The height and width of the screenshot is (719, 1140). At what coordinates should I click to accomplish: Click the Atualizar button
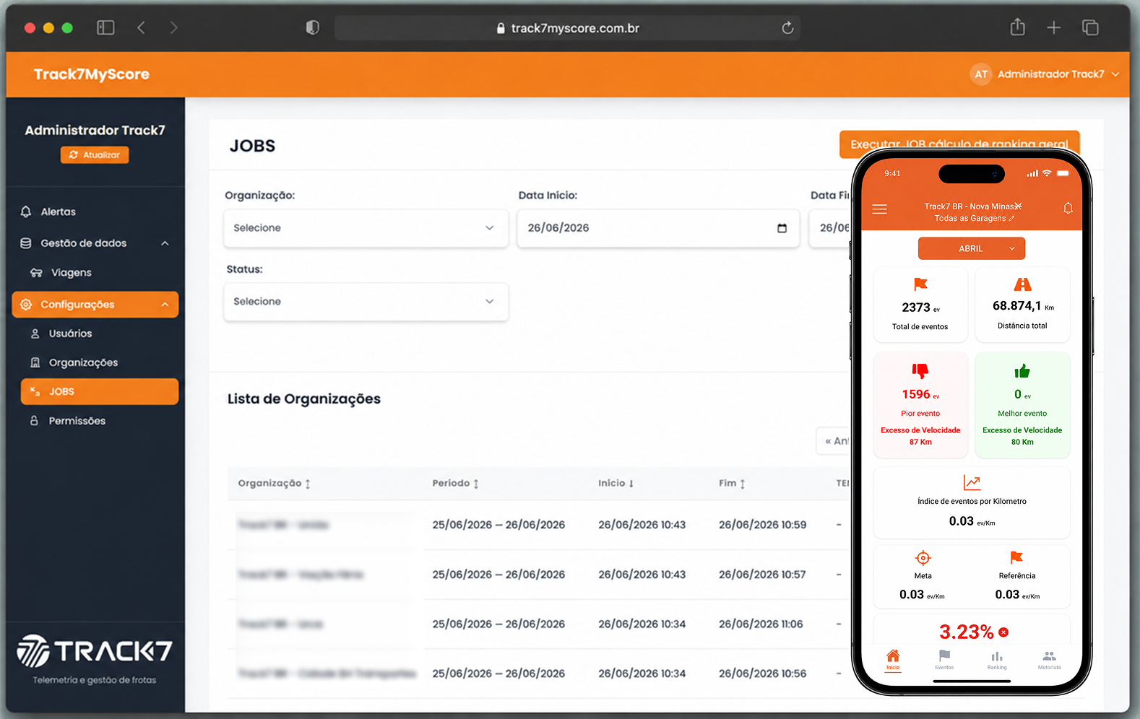tap(95, 155)
